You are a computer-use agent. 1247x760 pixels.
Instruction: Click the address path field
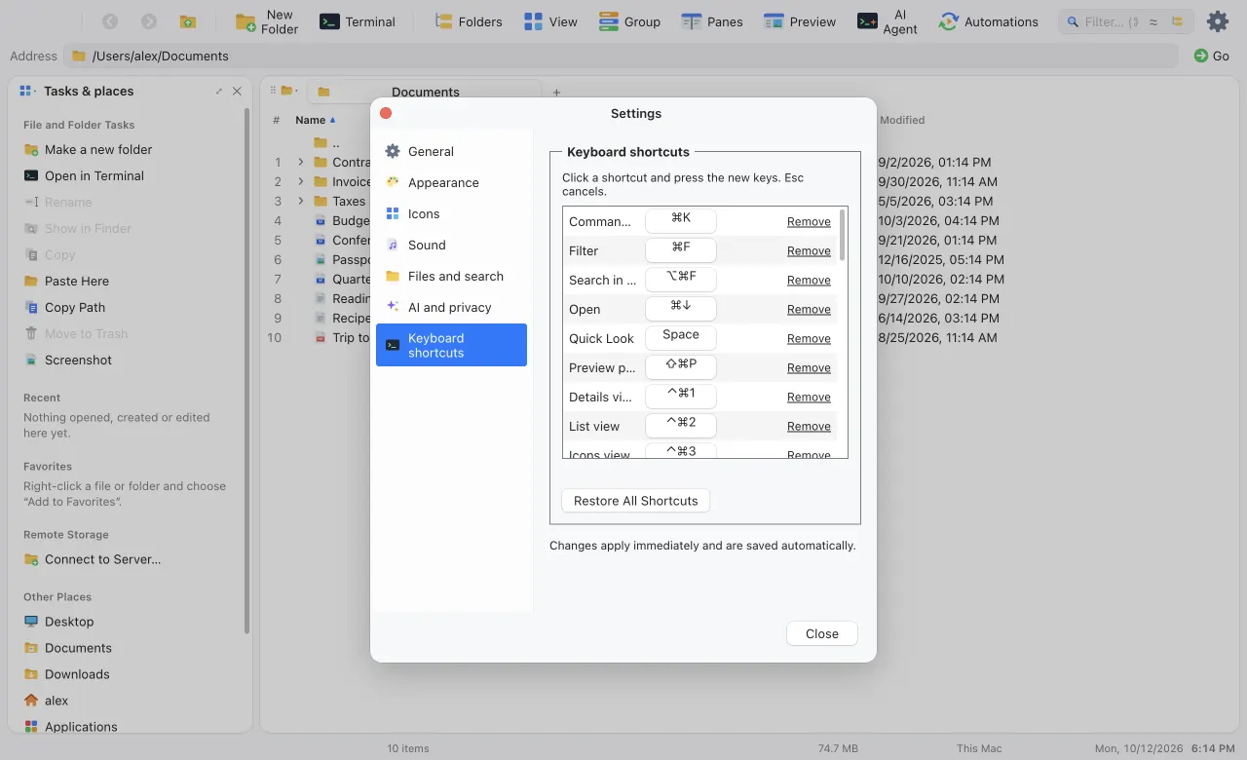pyautogui.click(x=621, y=56)
